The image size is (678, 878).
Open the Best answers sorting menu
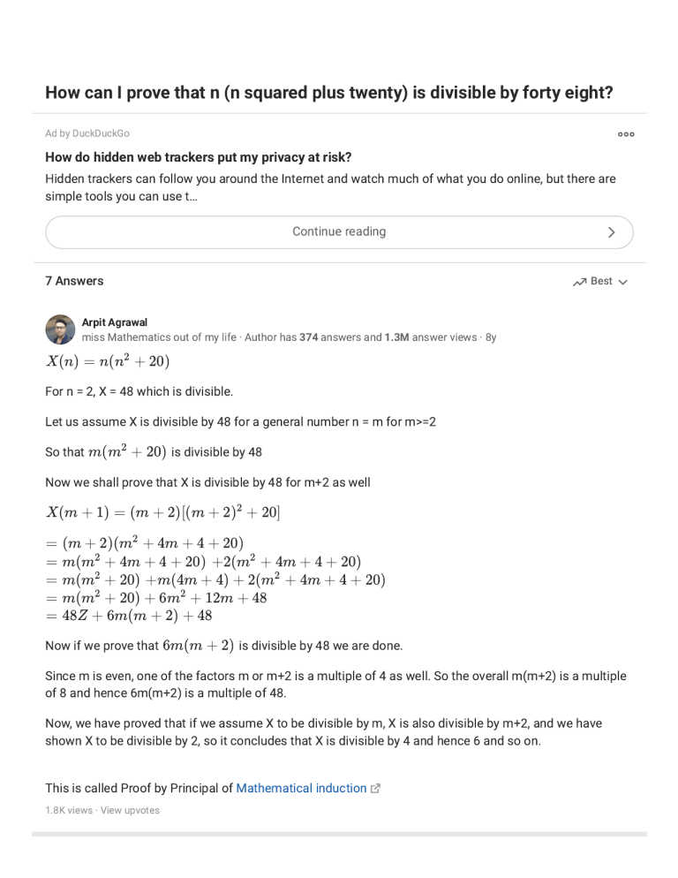click(x=600, y=281)
